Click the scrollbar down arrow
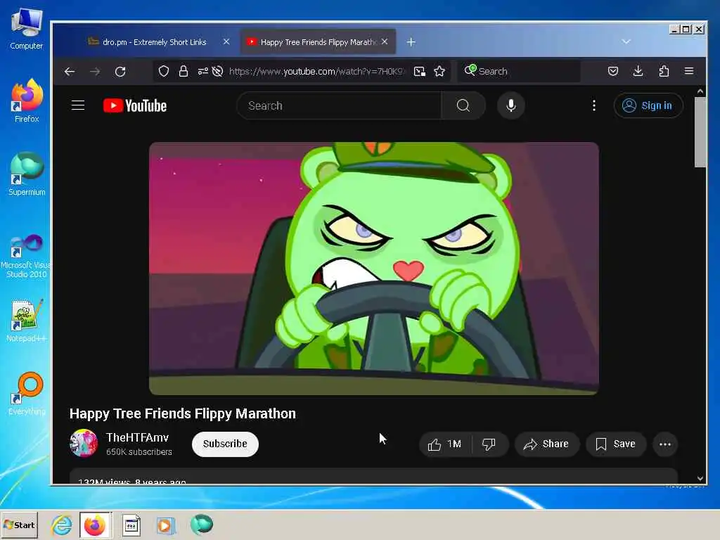 click(x=700, y=478)
